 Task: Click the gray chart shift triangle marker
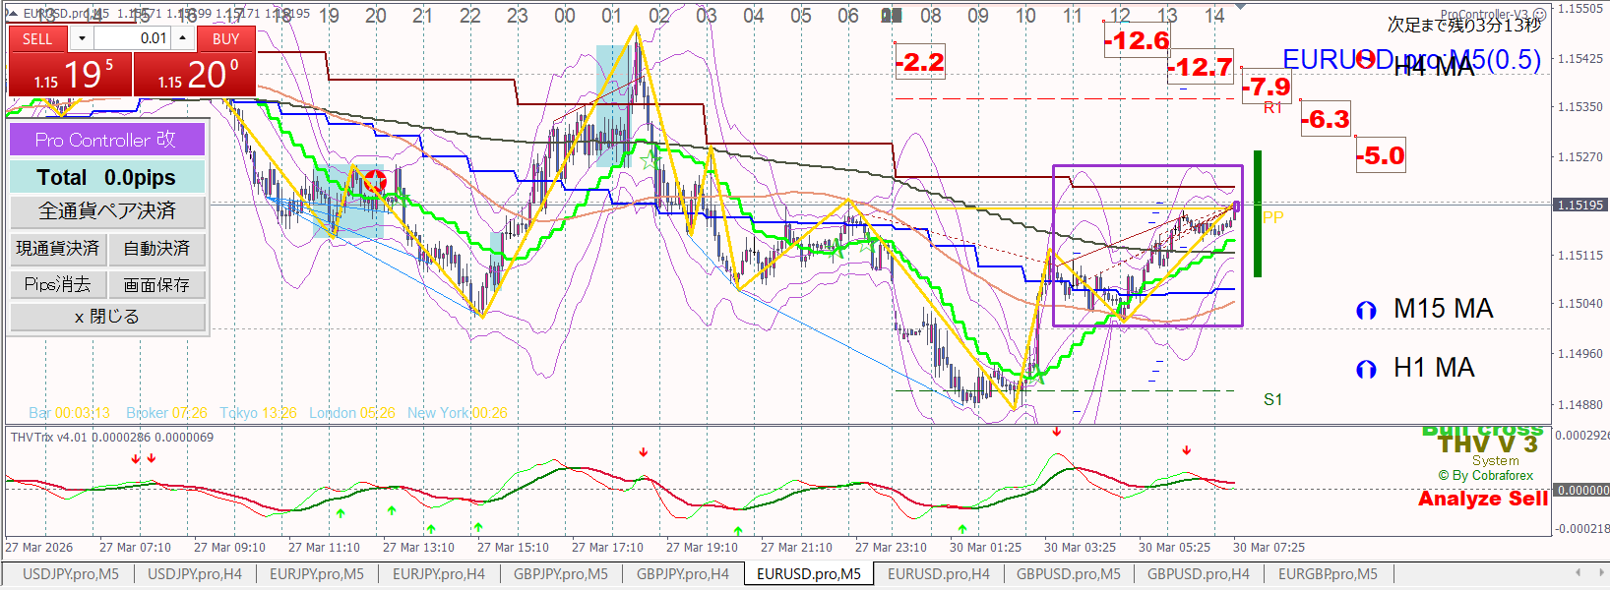[x=1240, y=7]
